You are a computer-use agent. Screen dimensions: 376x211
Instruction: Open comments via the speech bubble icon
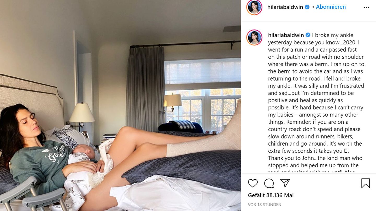point(269,183)
